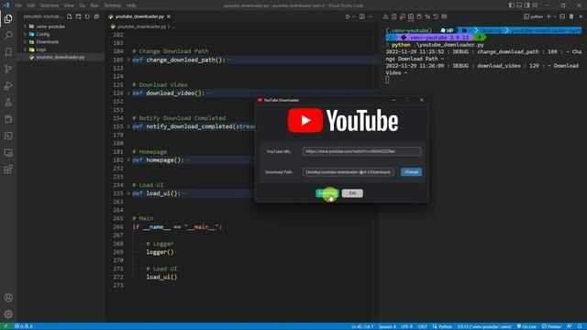Open the Manage gear icon
Viewport: 587px width, 330px height.
pos(8,314)
